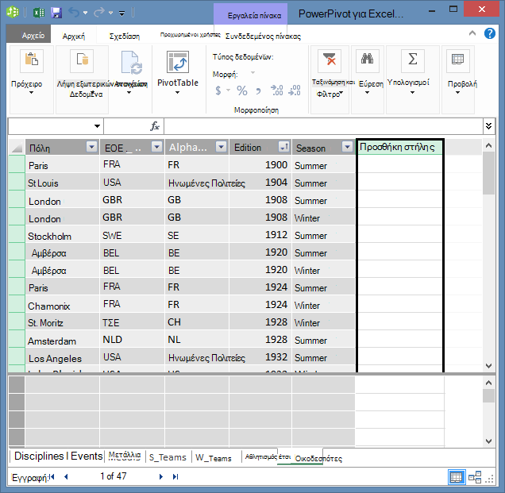Open the Πόλη column filter dropdown
Screen dimensions: 505x493
(91, 147)
